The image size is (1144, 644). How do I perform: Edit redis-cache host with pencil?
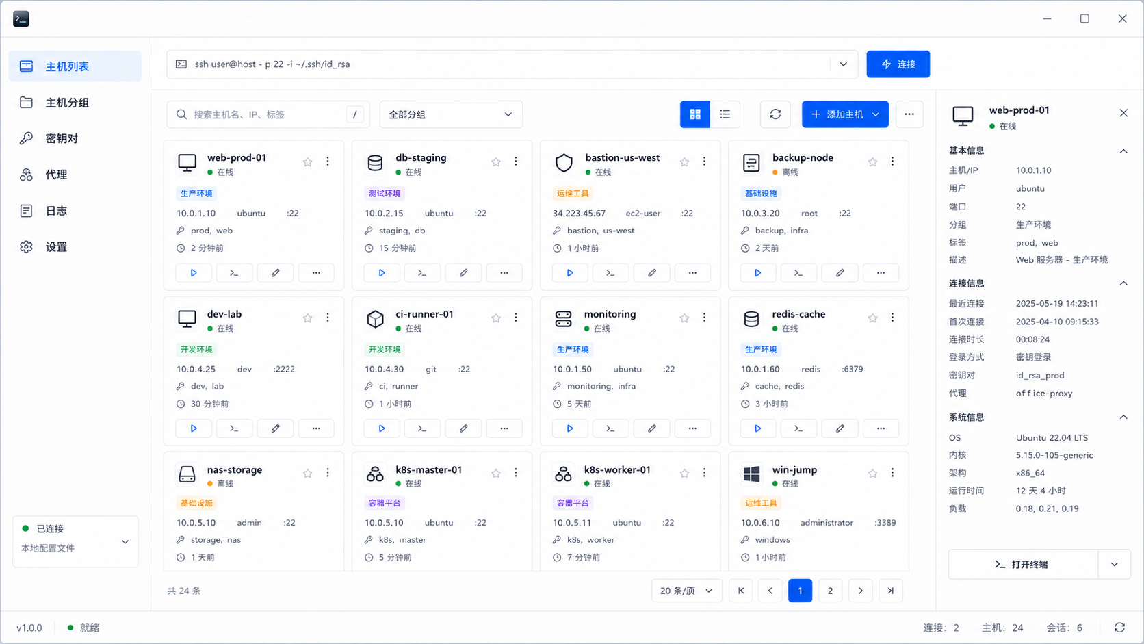click(840, 428)
